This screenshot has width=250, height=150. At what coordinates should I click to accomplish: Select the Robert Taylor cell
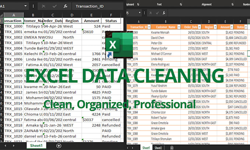(x=166, y=118)
